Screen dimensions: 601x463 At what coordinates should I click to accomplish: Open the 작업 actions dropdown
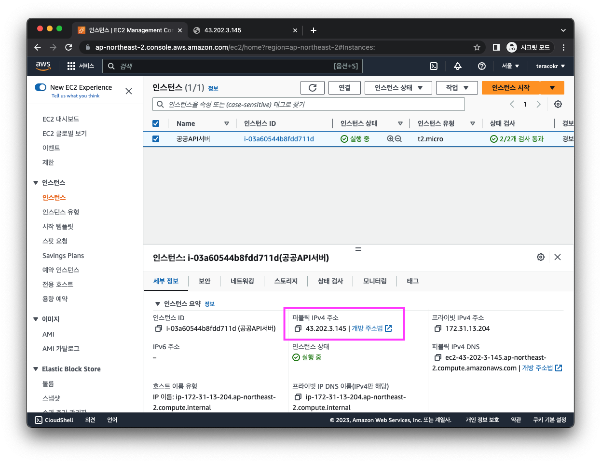[x=457, y=88]
